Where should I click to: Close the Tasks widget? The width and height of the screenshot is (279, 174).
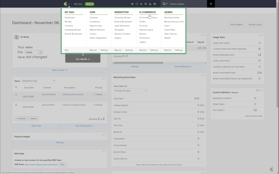[105, 79]
